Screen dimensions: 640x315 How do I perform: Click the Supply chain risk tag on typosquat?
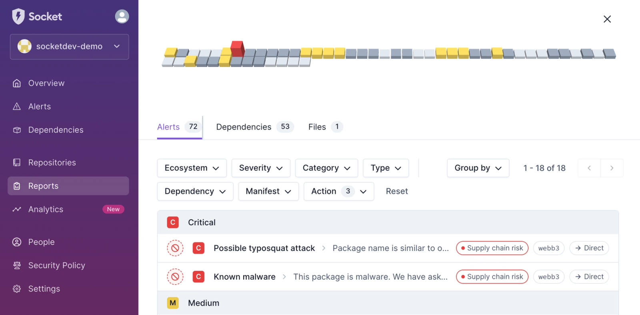[492, 248]
